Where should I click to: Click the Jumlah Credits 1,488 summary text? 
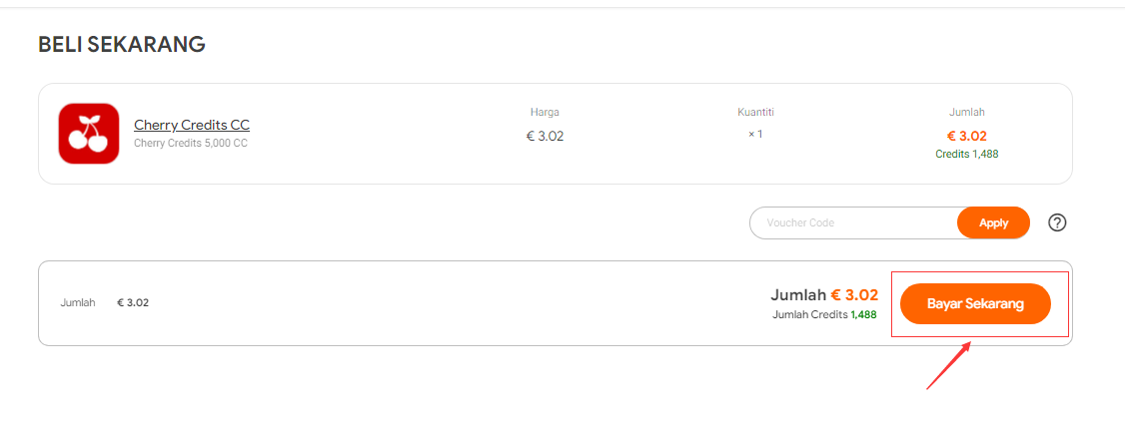coord(824,313)
